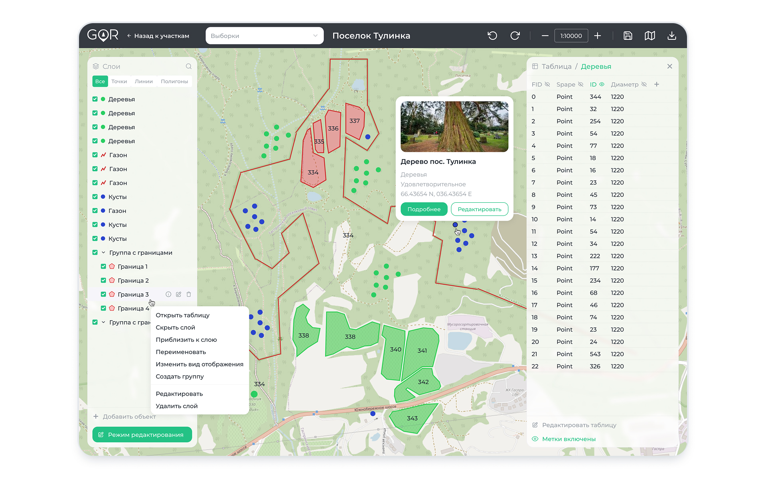Download the map data
This screenshot has height=479, width=766.
point(672,36)
